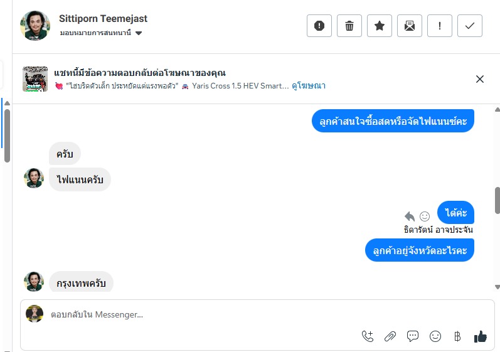The height and width of the screenshot is (352, 500).
Task: React to the ได้ค่ะ message with smiley icon
Action: click(x=425, y=216)
